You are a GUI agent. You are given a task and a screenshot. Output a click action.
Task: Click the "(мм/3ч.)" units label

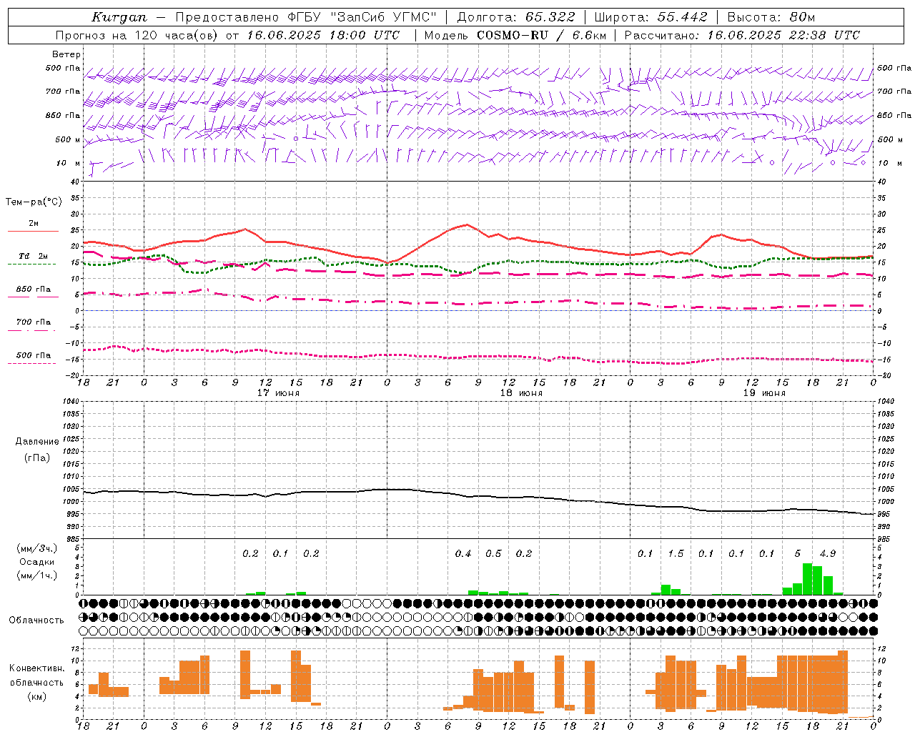coord(37,549)
